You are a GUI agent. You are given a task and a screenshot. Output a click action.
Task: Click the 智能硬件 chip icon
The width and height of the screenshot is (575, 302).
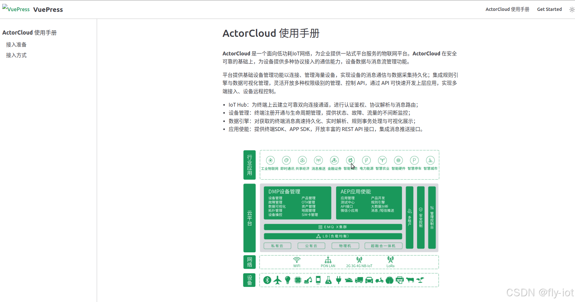coord(398,160)
